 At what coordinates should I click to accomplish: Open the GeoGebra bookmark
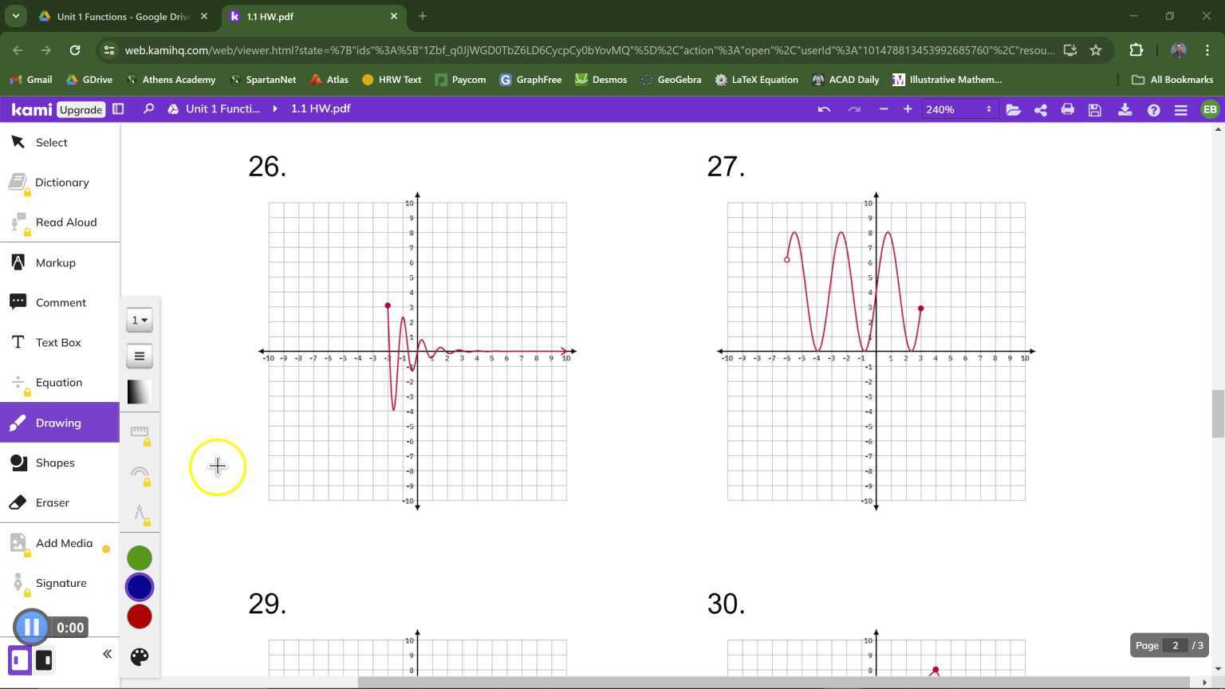(x=670, y=80)
